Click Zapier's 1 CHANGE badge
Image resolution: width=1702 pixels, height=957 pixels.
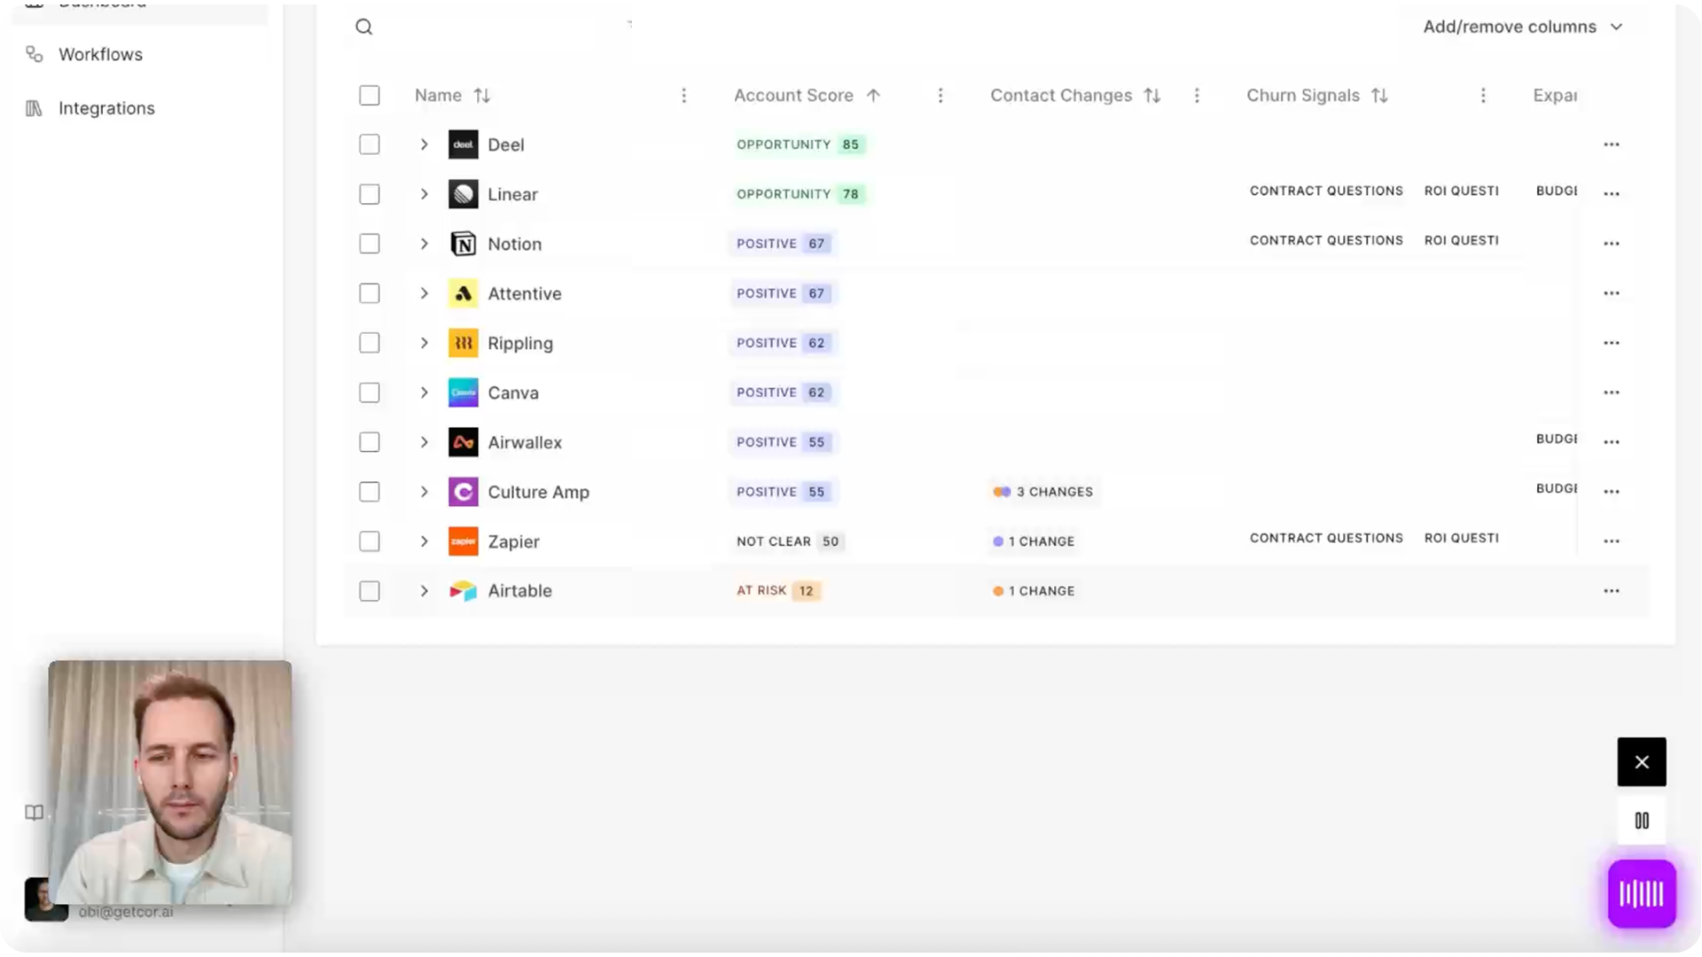(x=1034, y=541)
